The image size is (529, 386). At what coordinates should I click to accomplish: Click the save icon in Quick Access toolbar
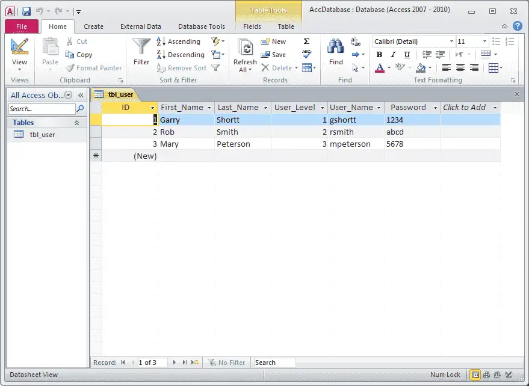[x=26, y=11]
